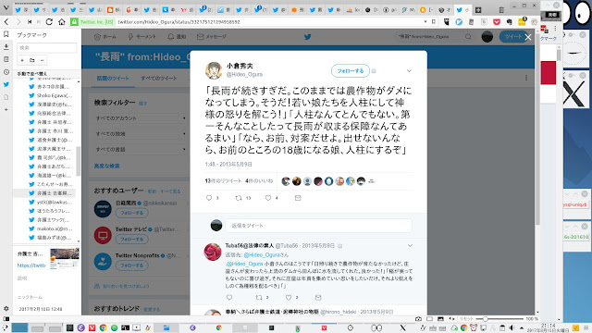
Task: Follow the 日経関西 suggested account
Action: click(x=131, y=213)
